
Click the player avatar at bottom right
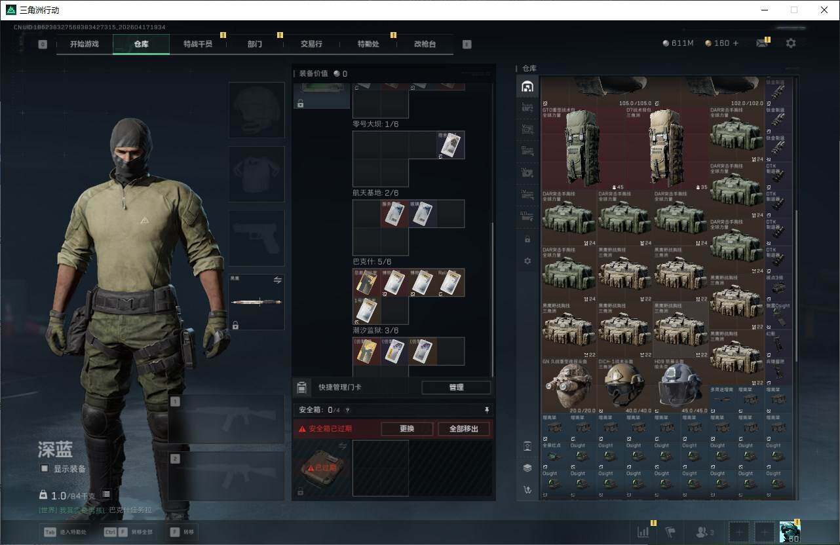(790, 532)
